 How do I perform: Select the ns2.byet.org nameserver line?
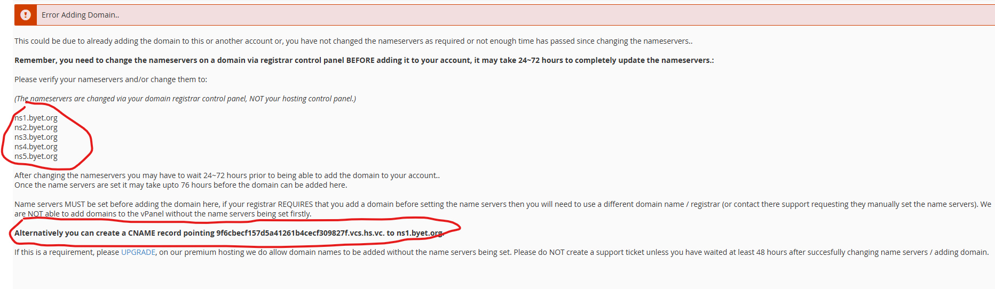click(36, 127)
